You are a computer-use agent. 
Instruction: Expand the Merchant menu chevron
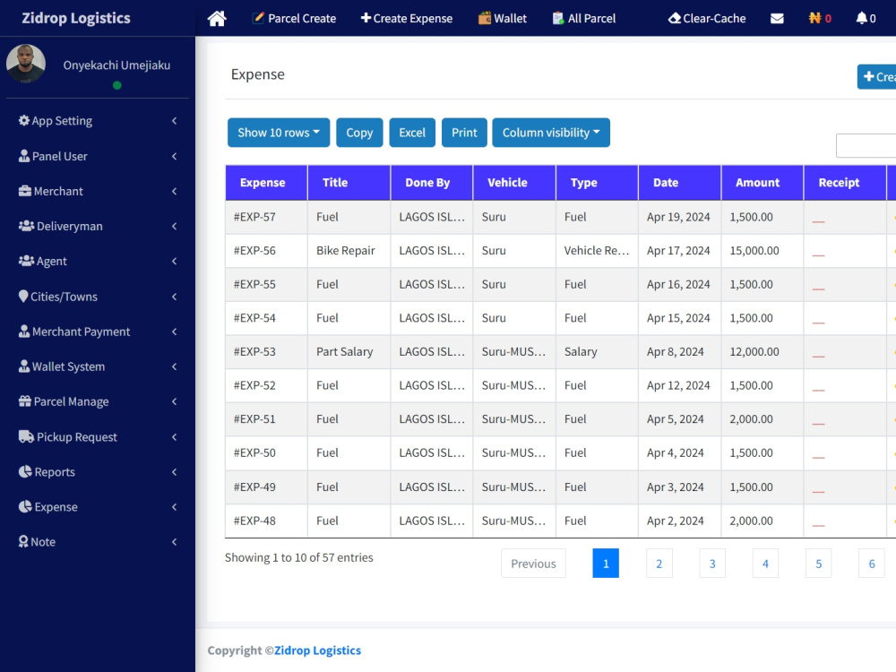pos(175,191)
